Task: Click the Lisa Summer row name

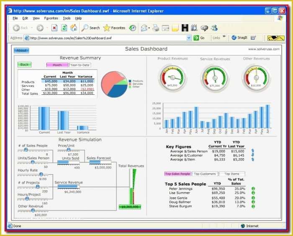Action: click(180, 193)
